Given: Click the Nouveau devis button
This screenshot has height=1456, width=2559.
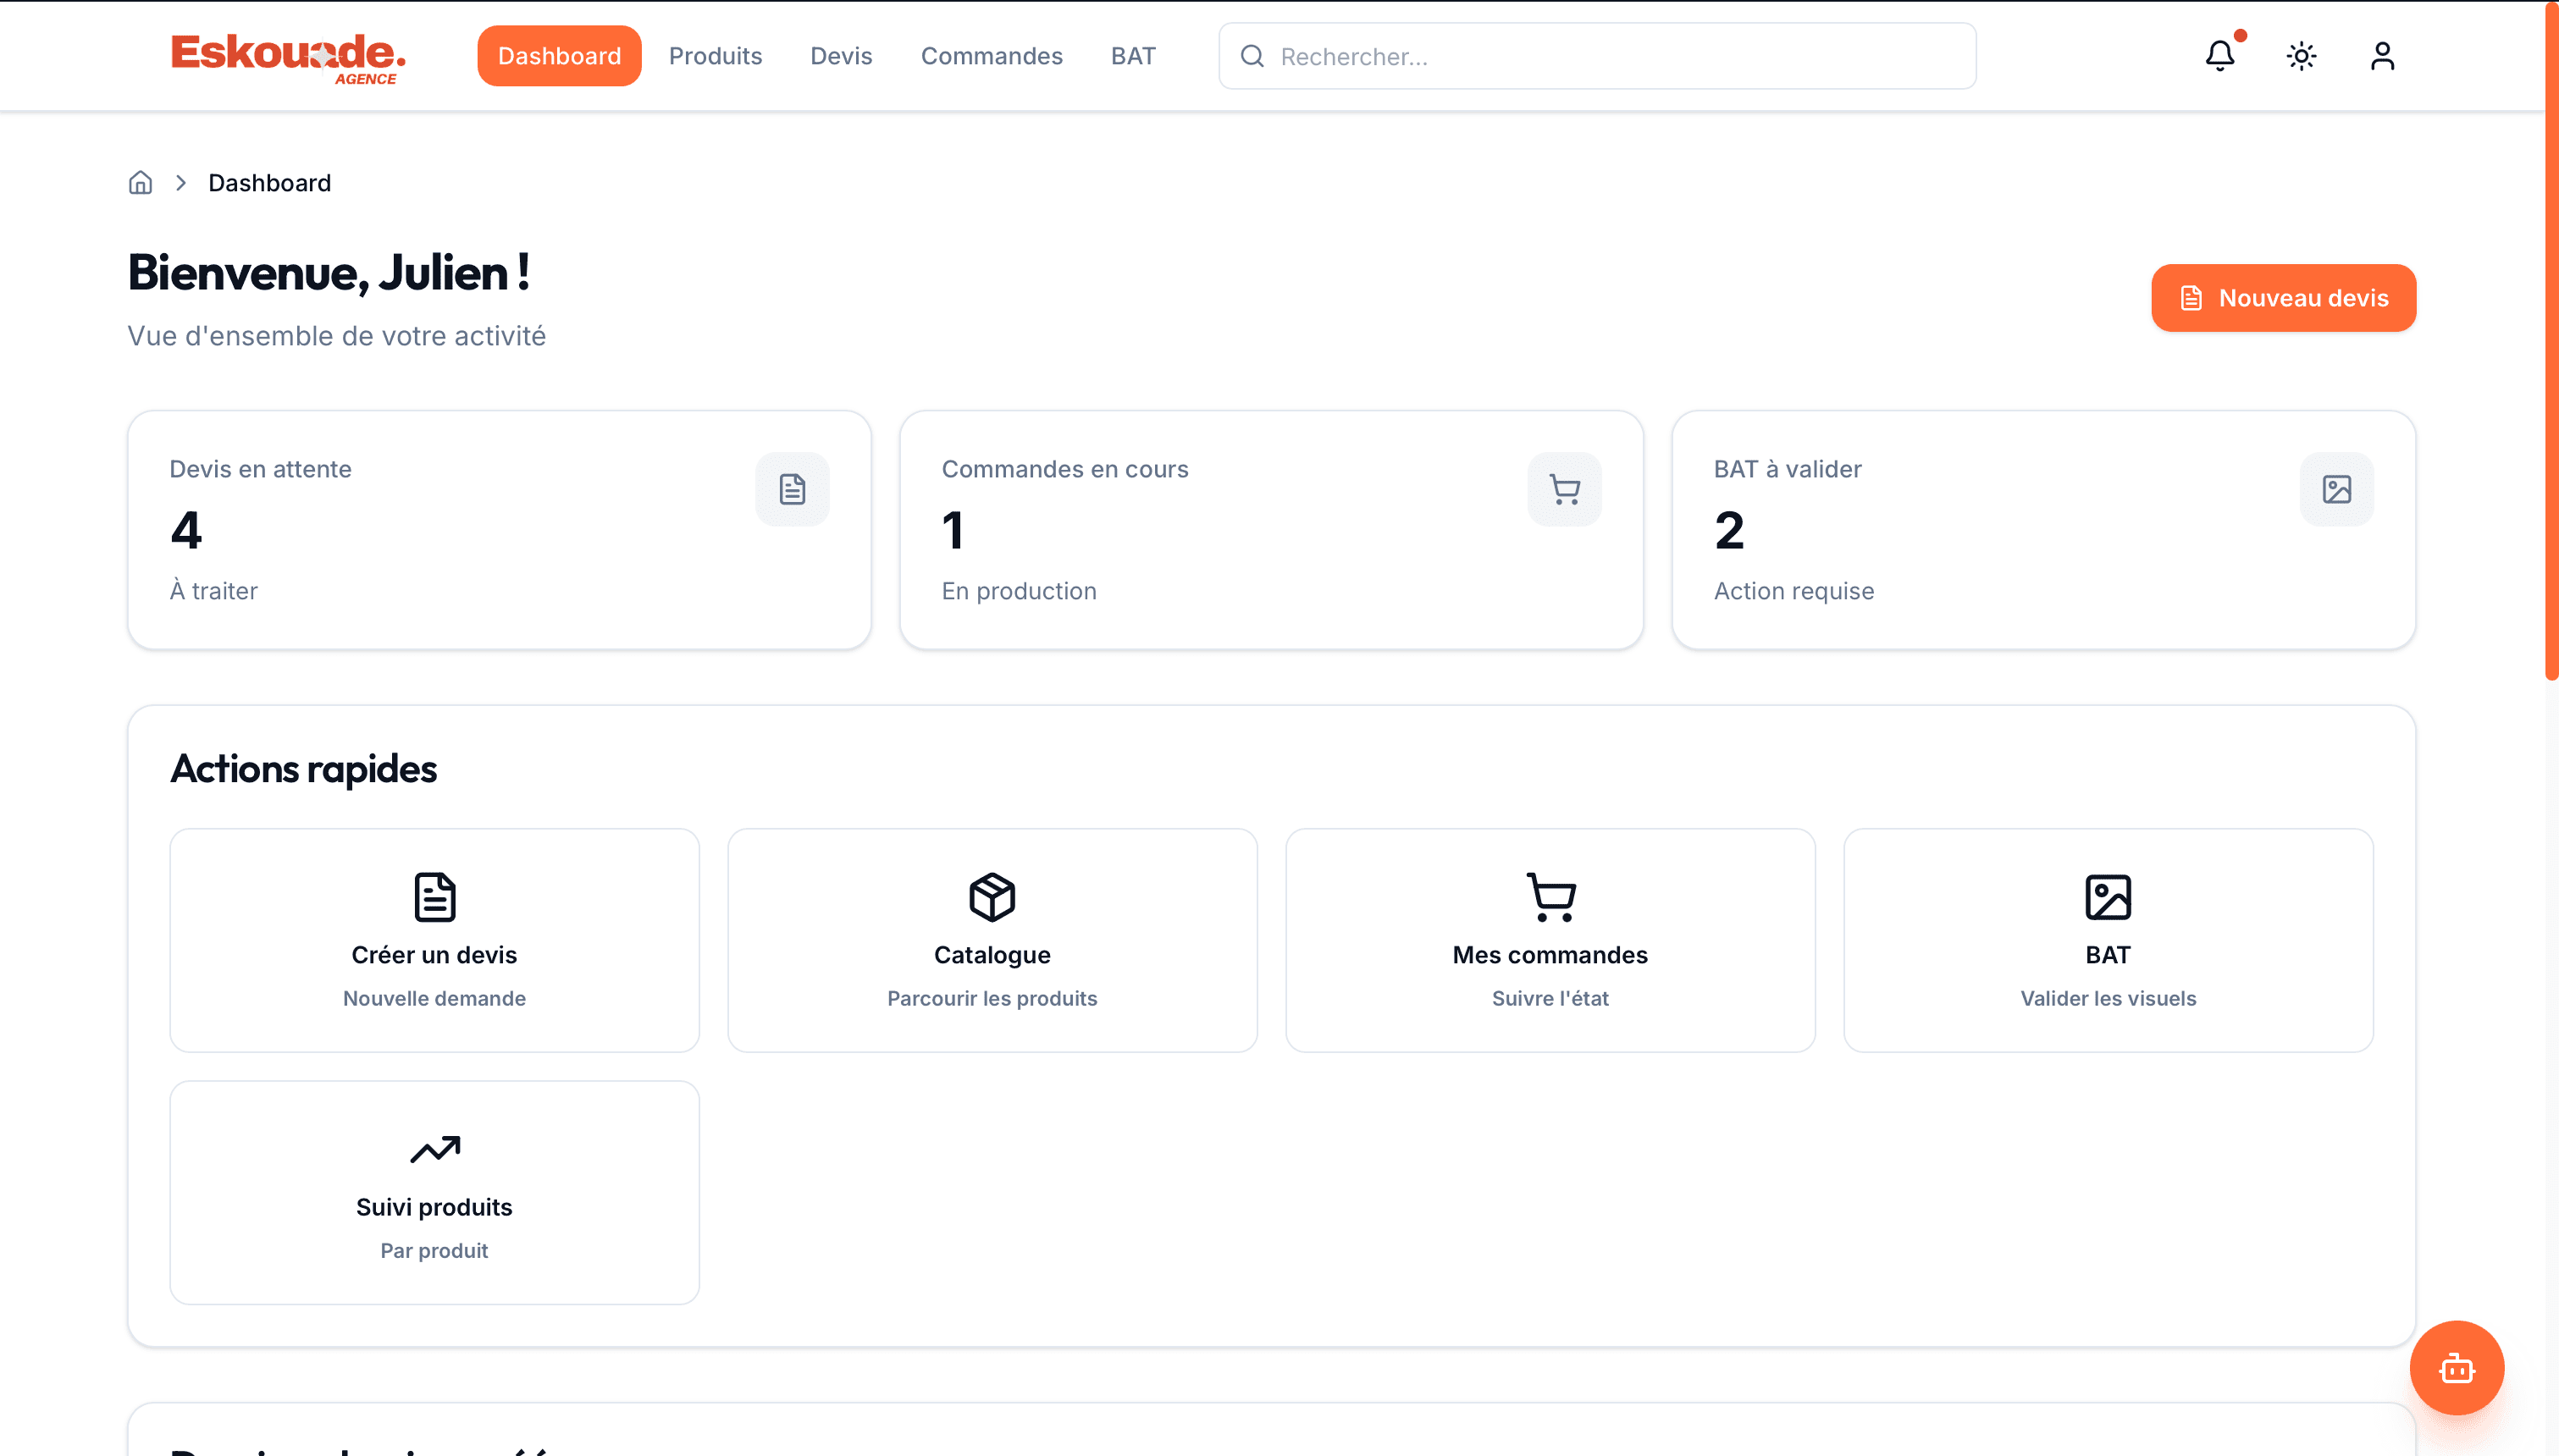Looking at the screenshot, I should (x=2283, y=297).
